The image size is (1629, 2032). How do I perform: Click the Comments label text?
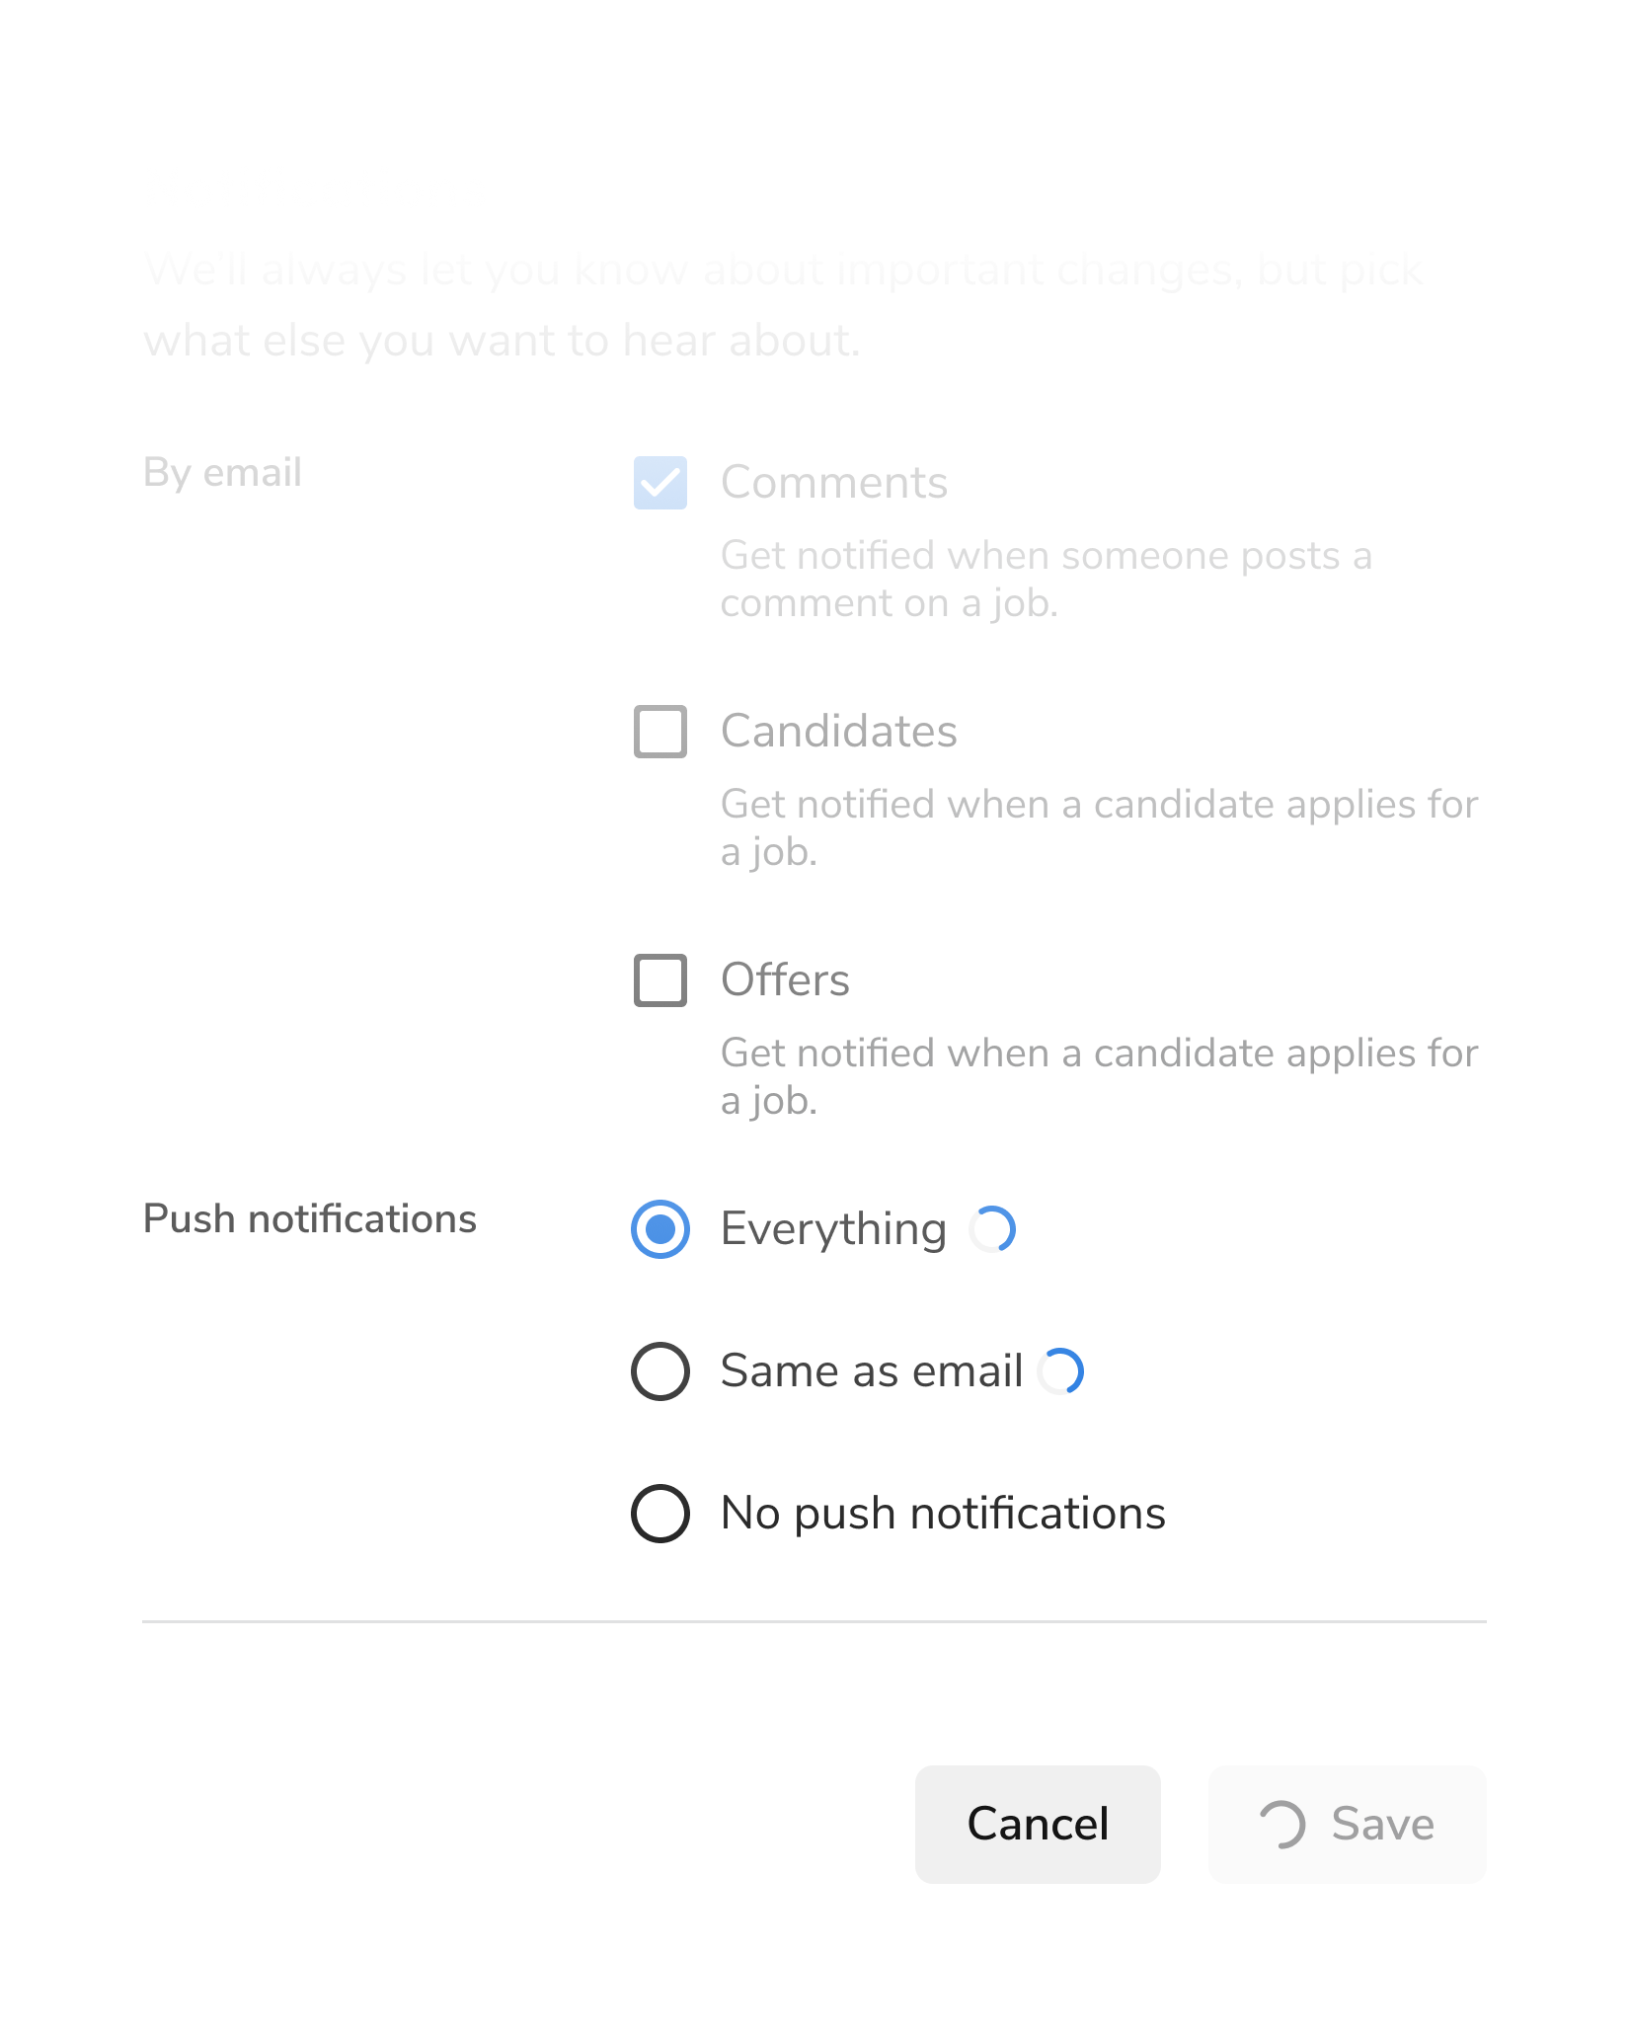[834, 484]
